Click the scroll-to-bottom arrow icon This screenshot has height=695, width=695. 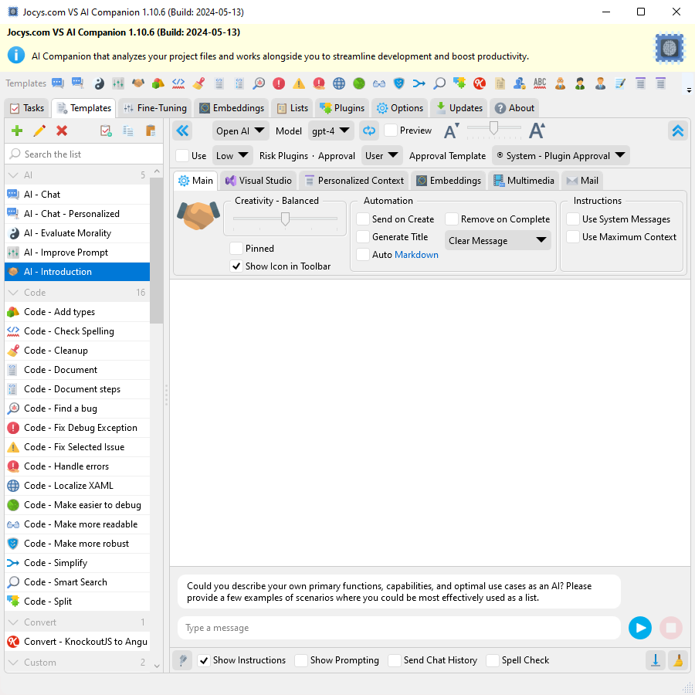(656, 660)
